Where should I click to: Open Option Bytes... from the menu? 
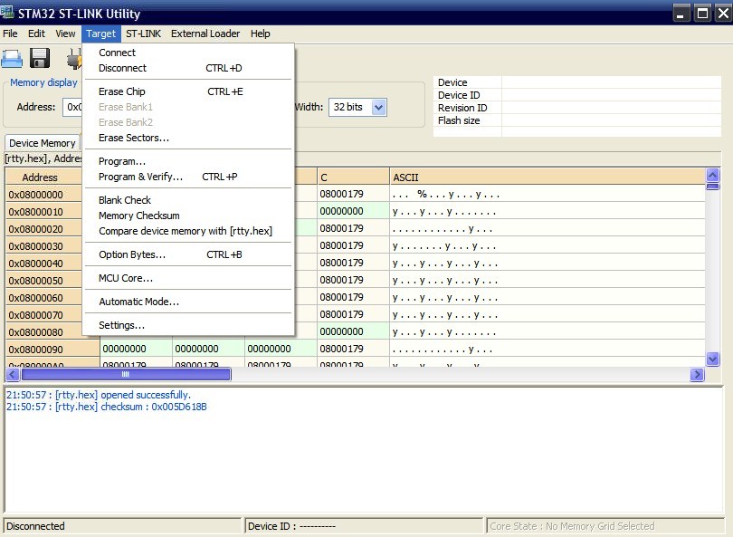[188, 254]
